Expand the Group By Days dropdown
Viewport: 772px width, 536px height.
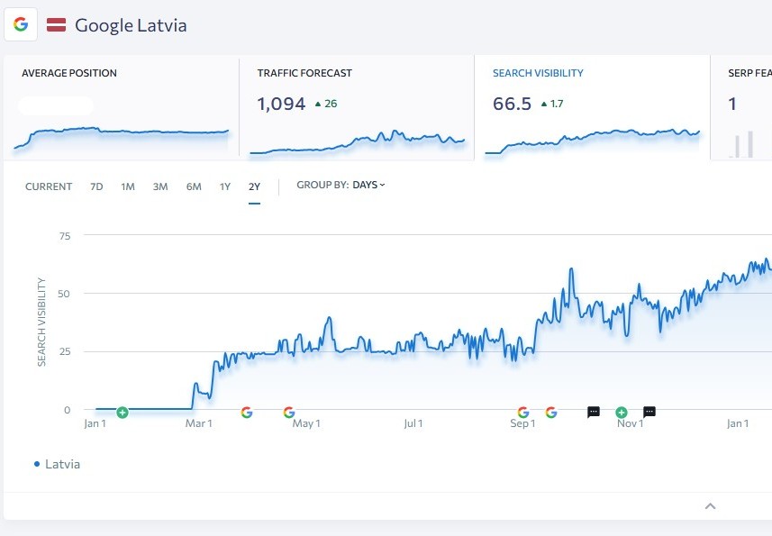368,186
